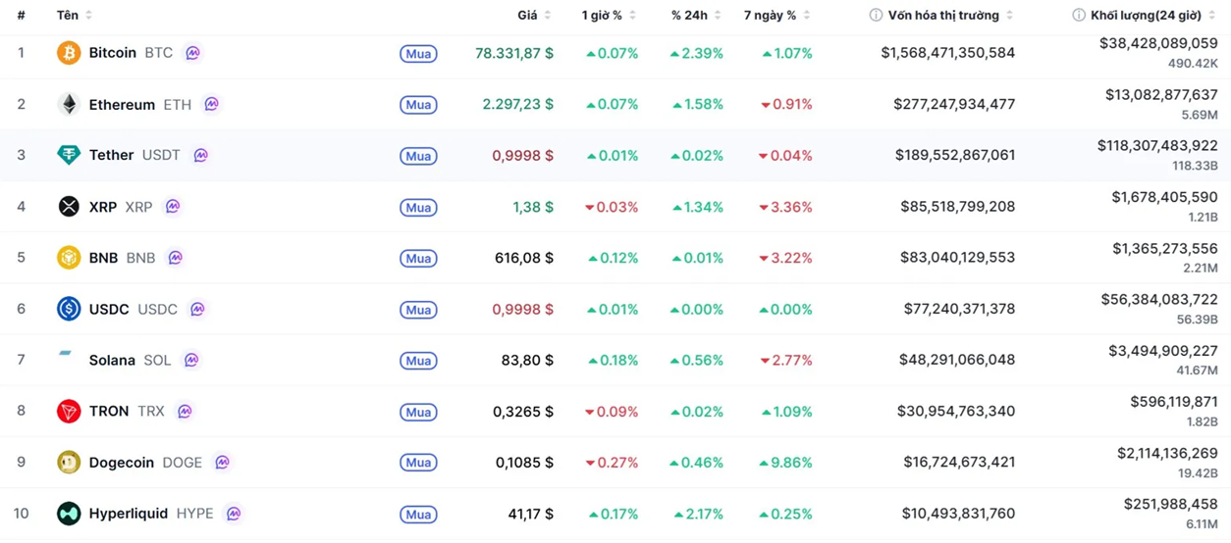Open the Bitcoin name link
The image size is (1231, 543).
[x=112, y=53]
